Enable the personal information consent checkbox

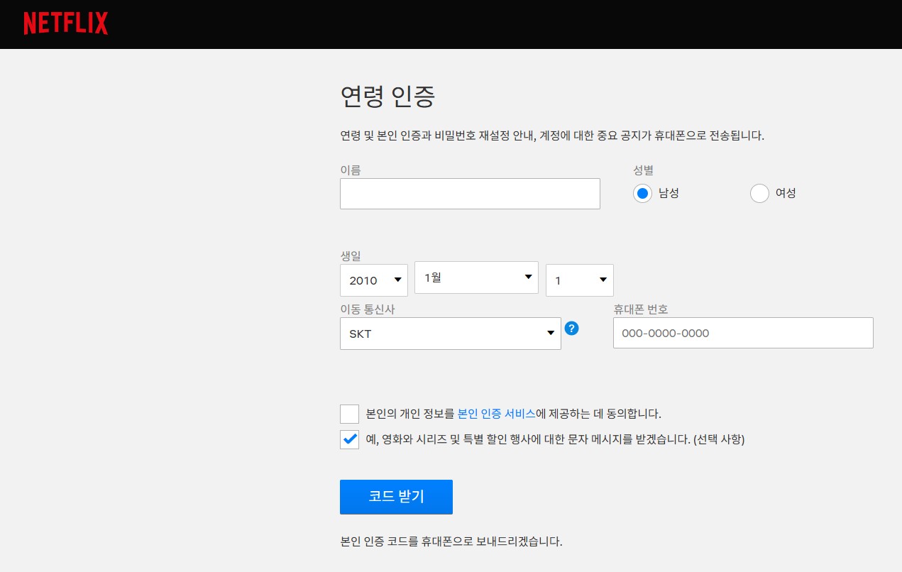(349, 414)
